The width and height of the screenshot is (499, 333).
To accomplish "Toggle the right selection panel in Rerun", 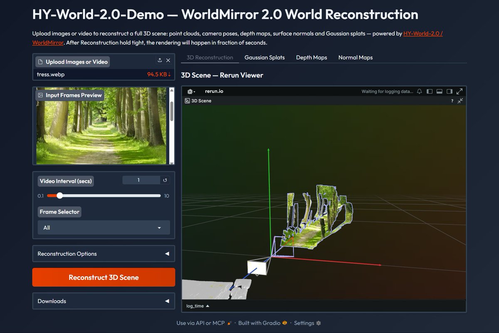I will (450, 91).
